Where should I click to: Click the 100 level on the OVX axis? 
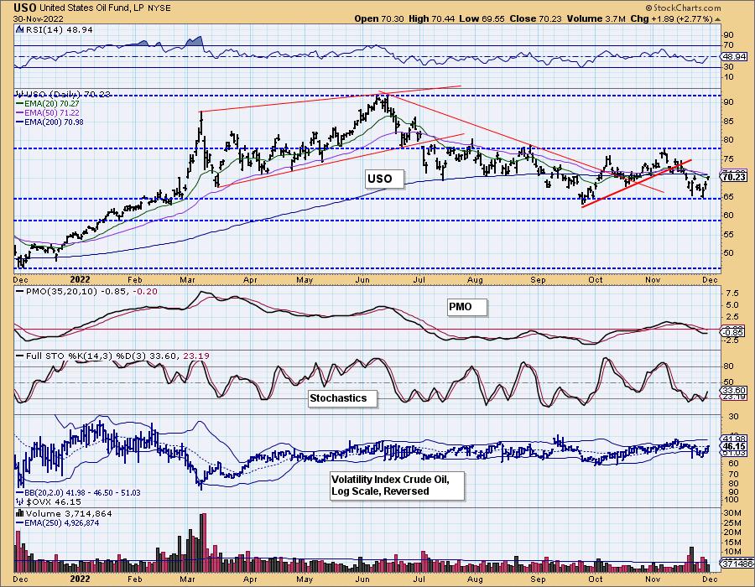[730, 501]
